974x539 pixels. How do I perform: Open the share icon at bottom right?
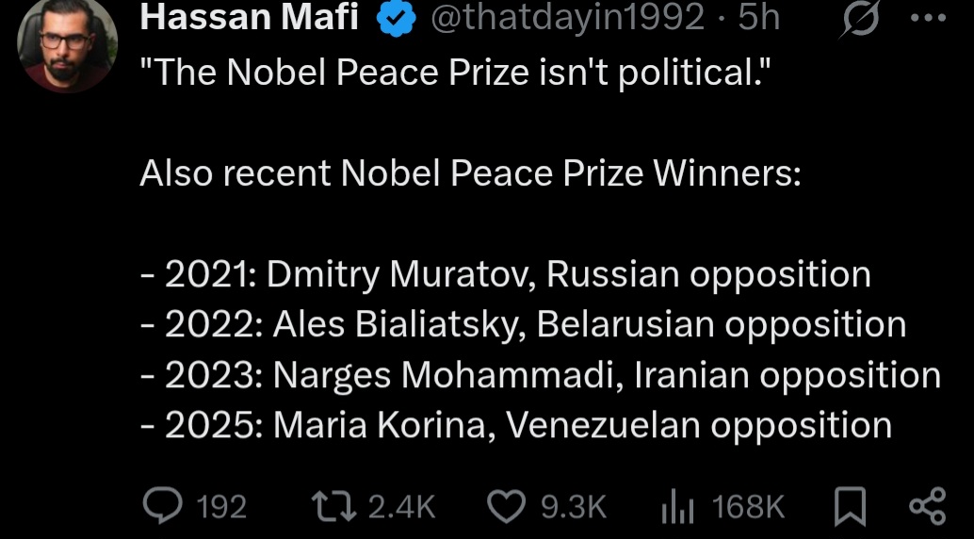[928, 506]
